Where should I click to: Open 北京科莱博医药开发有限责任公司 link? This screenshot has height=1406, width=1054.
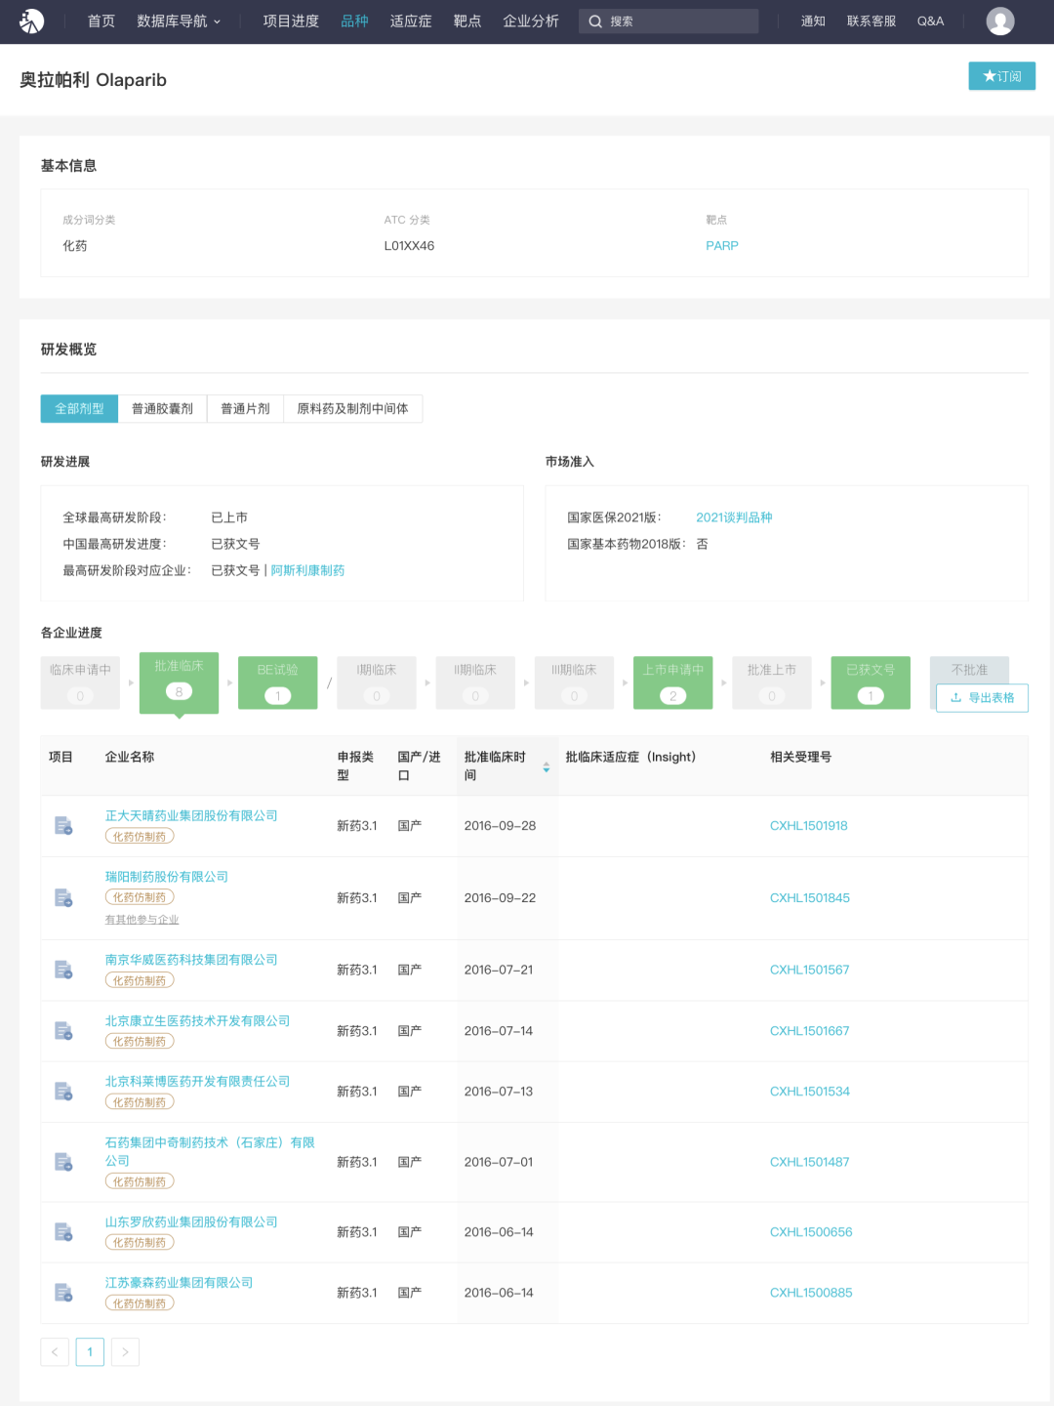tap(197, 1081)
